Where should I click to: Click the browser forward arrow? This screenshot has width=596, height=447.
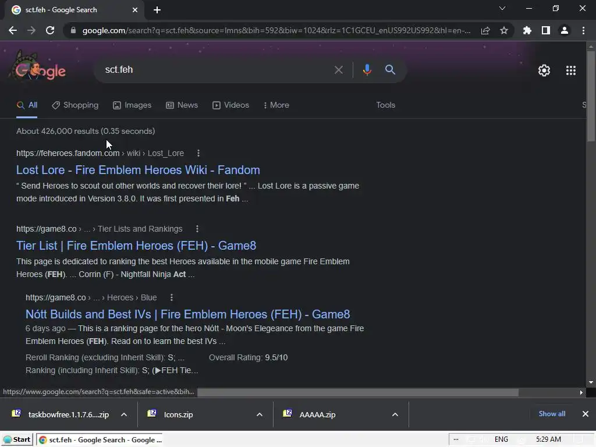pos(31,30)
